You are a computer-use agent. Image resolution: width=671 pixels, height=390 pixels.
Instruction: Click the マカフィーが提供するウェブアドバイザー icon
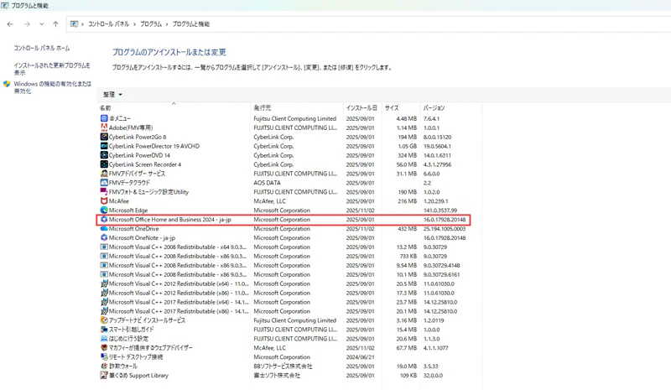(104, 347)
